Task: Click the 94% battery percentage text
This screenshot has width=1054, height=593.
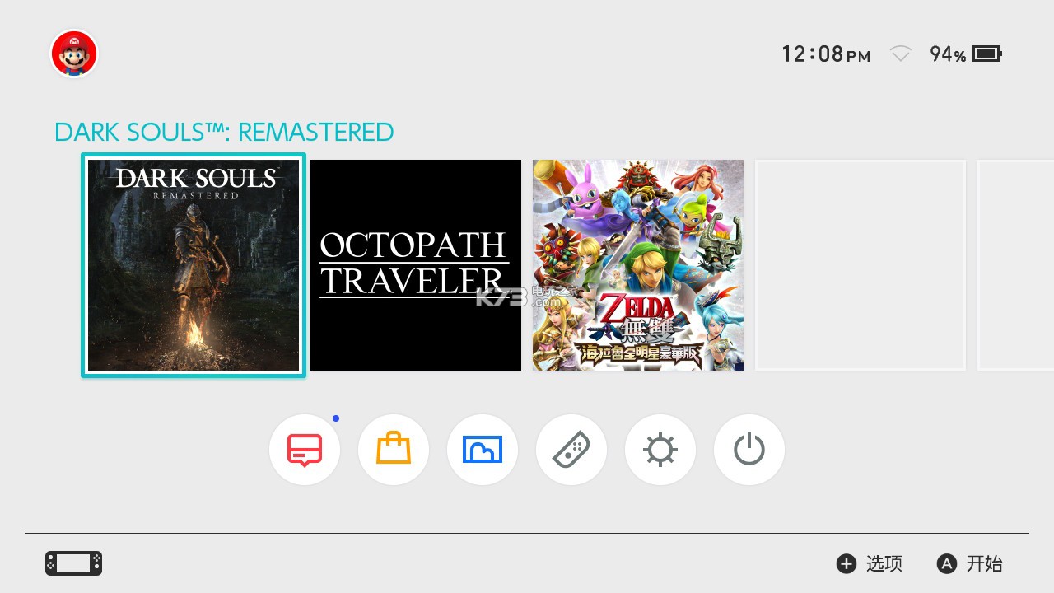Action: [x=948, y=54]
